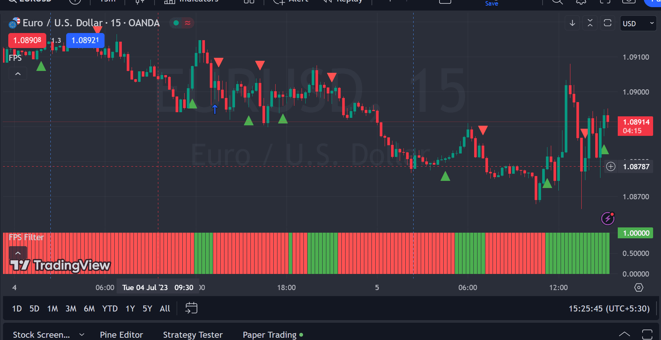The image size is (661, 340).
Task: Click the red 1.08908 sell price button
Action: [x=27, y=41]
